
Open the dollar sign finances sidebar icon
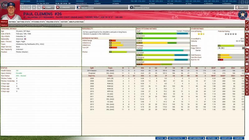(247, 90)
